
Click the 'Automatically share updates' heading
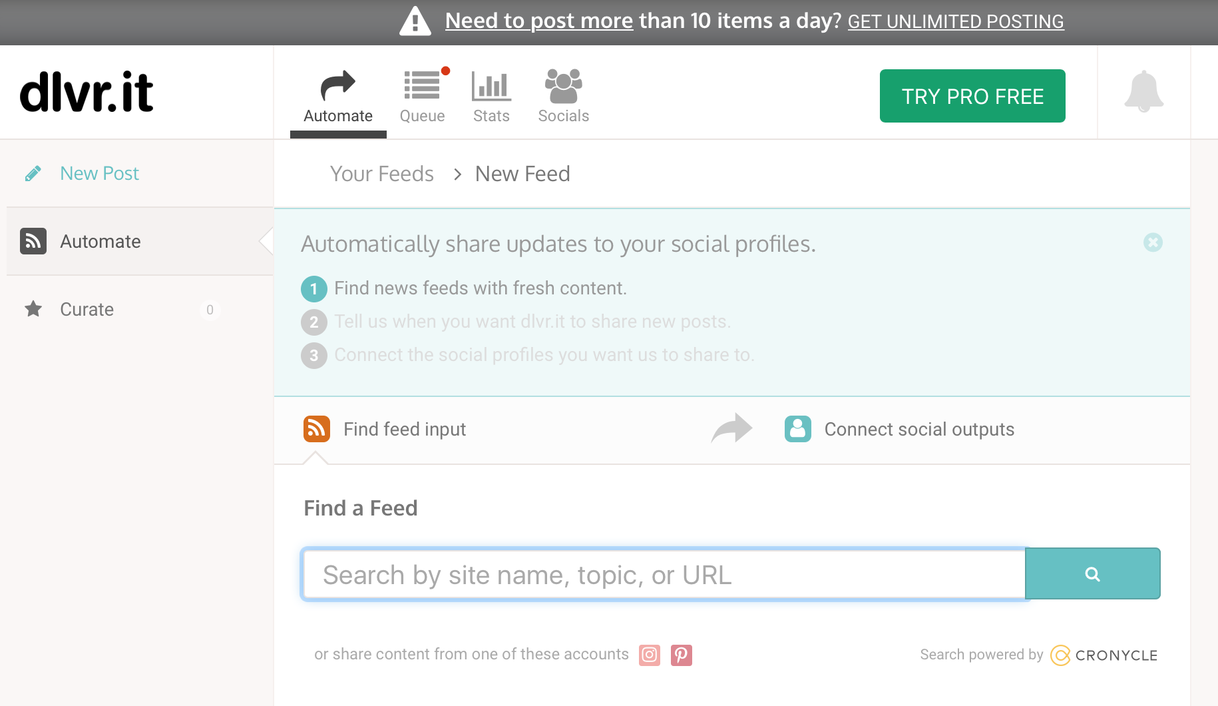(558, 244)
